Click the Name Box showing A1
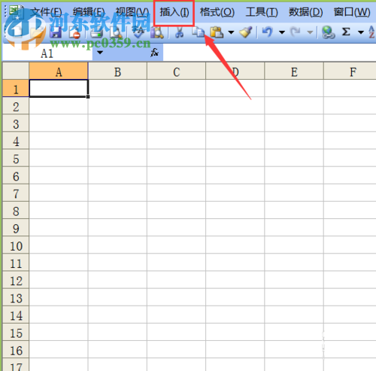 click(x=47, y=53)
